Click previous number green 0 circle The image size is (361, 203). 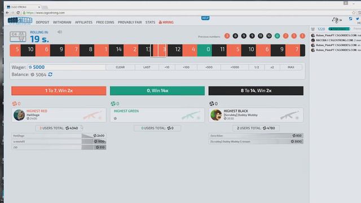click(x=277, y=36)
